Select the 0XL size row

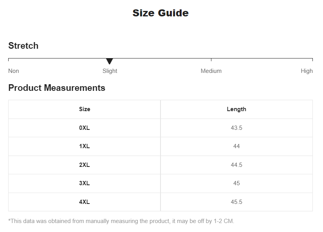[161, 128]
